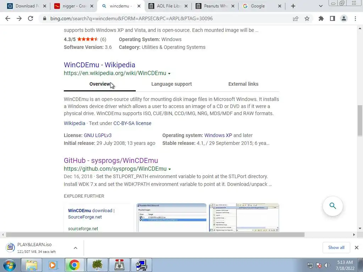Open WinCDEmu - Wikipedia result

100,65
